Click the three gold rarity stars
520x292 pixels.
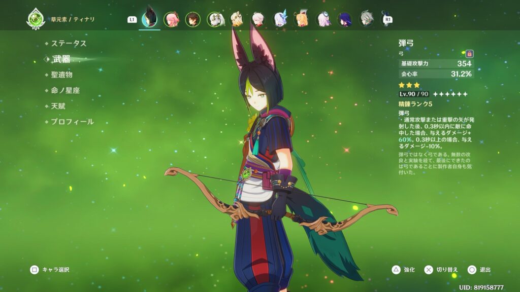pos(409,85)
